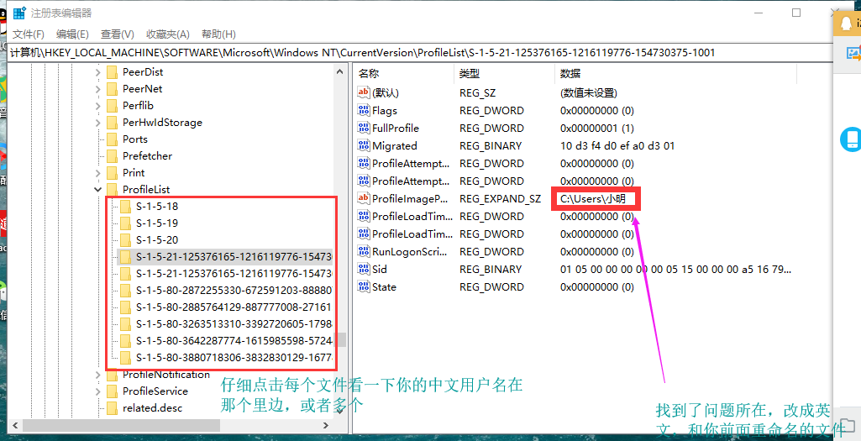Click the tree vertical scrollbar thumb
The width and height of the screenshot is (861, 441).
tap(342, 339)
